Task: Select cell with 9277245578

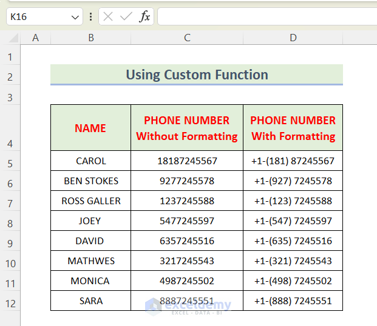Action: tap(187, 181)
